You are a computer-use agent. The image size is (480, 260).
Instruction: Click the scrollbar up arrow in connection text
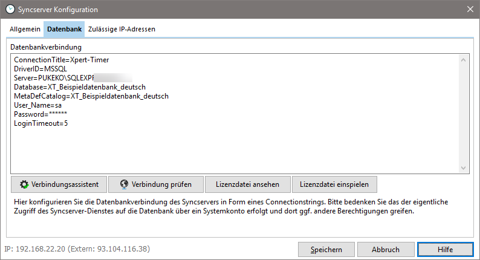[464, 60]
